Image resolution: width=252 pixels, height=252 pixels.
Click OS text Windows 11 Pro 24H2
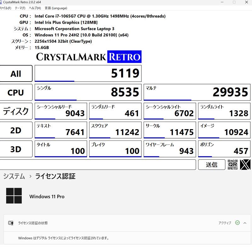pyautogui.click(x=82, y=35)
